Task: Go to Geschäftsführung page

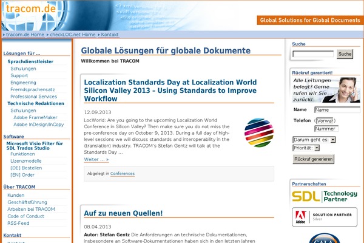Action: [x=27, y=202]
